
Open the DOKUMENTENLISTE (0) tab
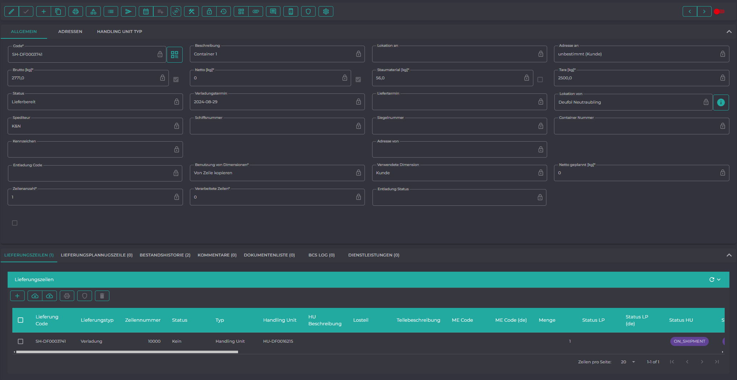point(269,255)
